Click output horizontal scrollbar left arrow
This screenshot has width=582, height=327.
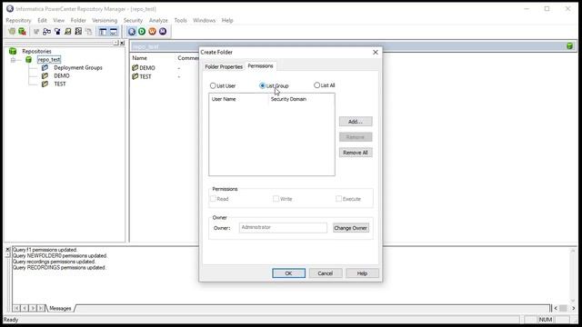556,308
